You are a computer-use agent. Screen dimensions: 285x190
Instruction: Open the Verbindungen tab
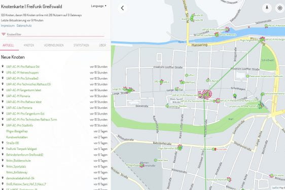[x=54, y=45]
